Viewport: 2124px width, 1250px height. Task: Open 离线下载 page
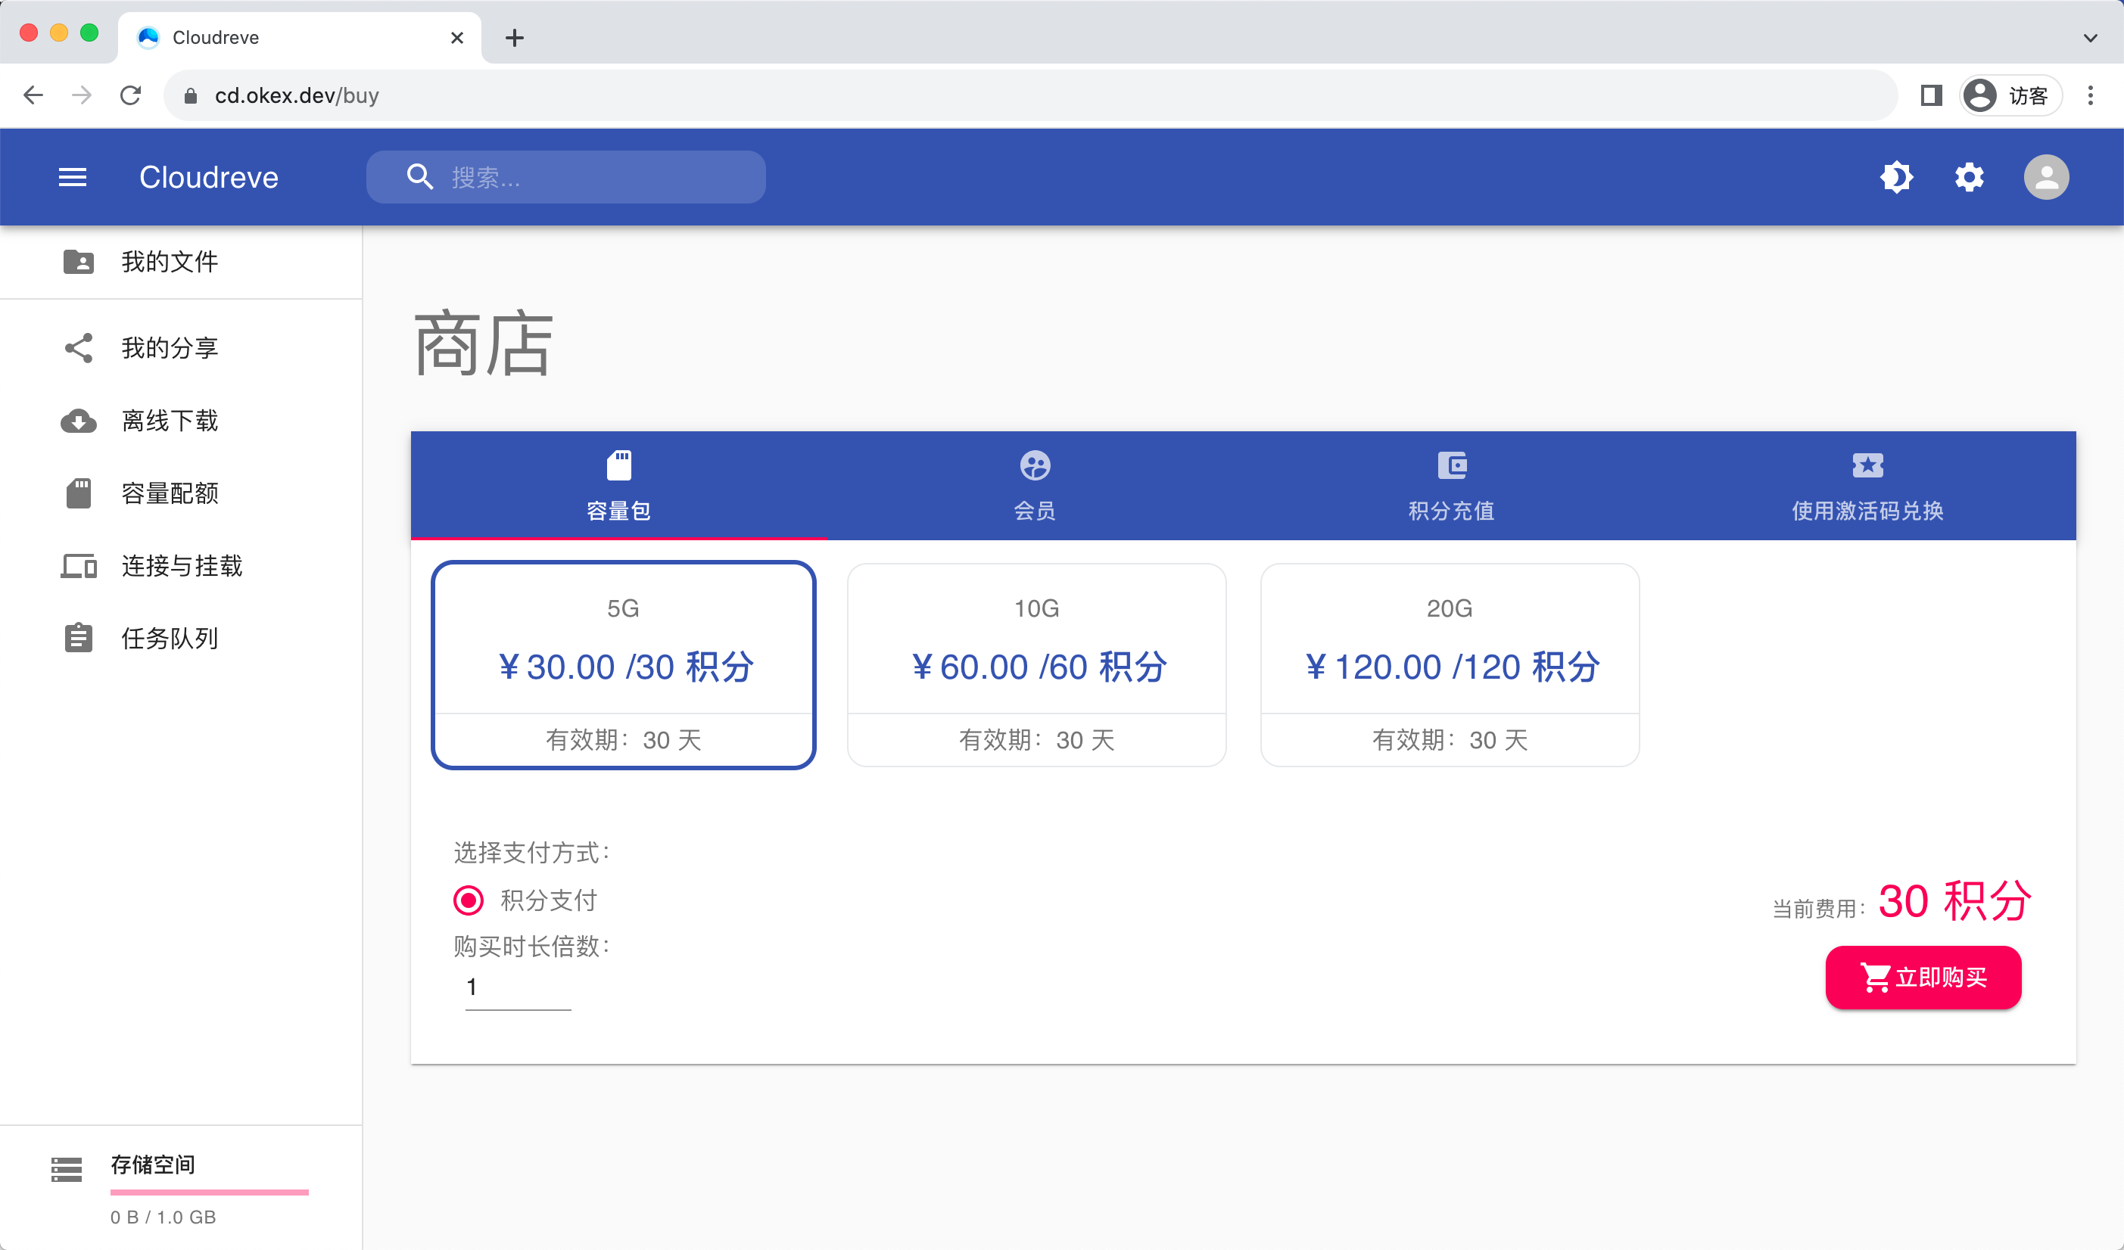point(181,420)
